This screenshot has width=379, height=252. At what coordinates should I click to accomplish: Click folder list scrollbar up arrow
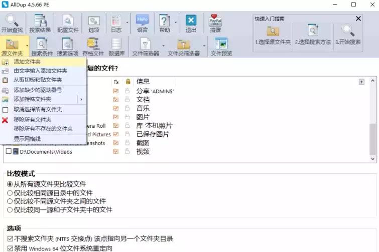pyautogui.click(x=372, y=81)
